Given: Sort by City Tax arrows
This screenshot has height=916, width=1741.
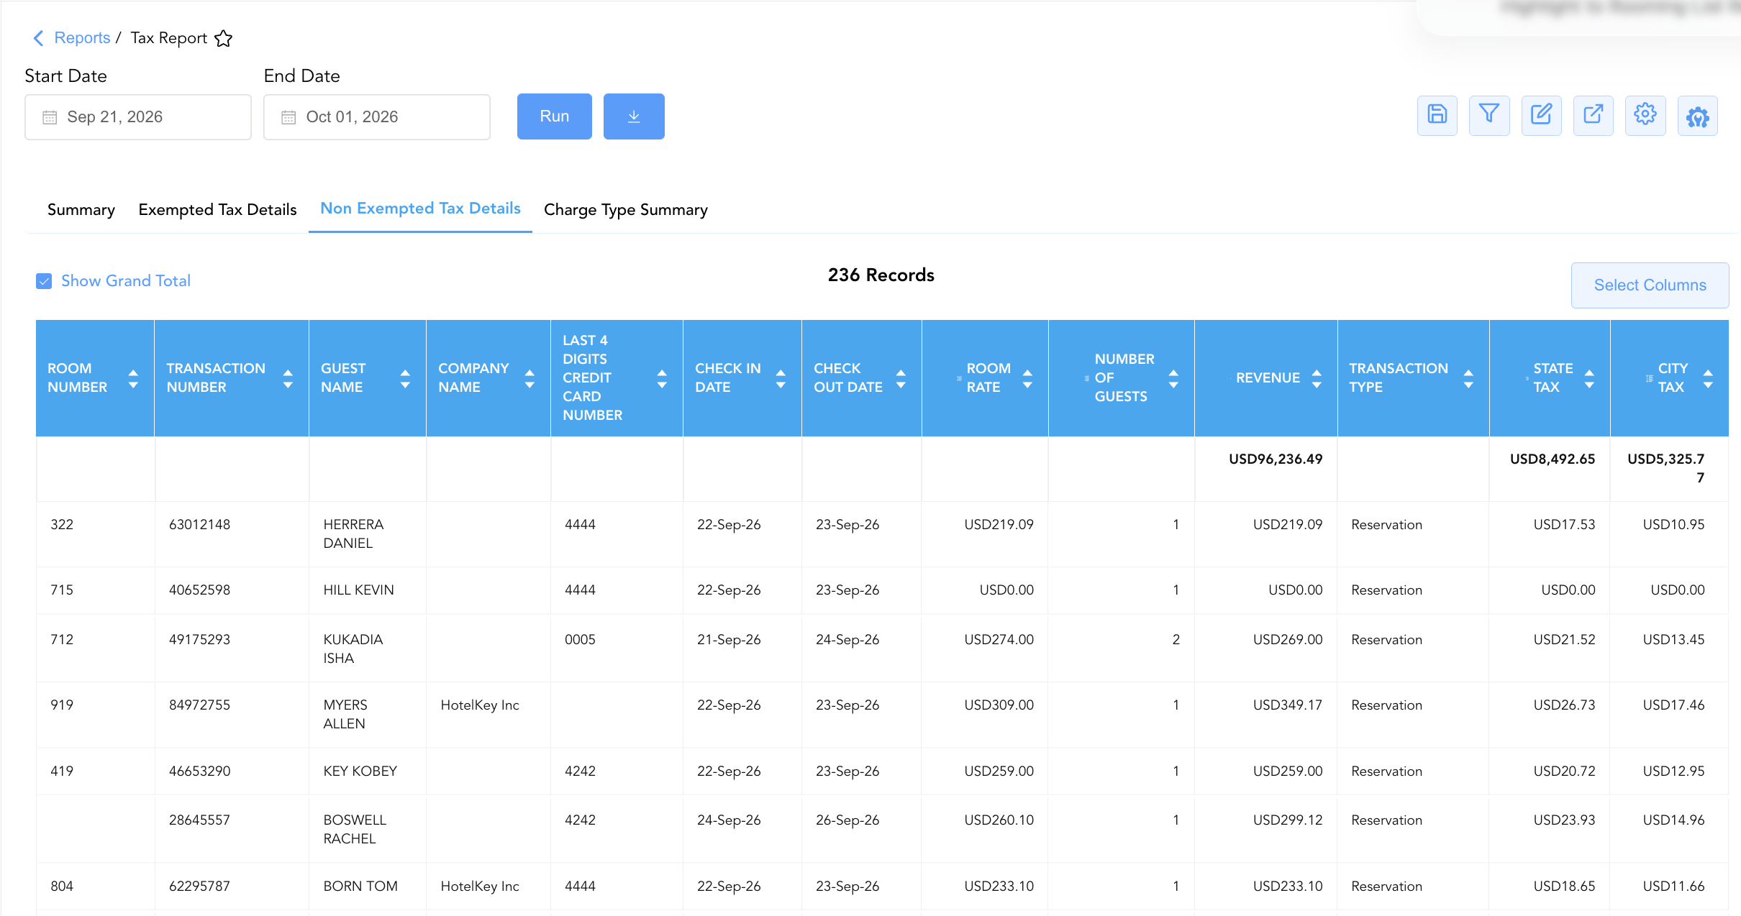Looking at the screenshot, I should click(x=1708, y=378).
